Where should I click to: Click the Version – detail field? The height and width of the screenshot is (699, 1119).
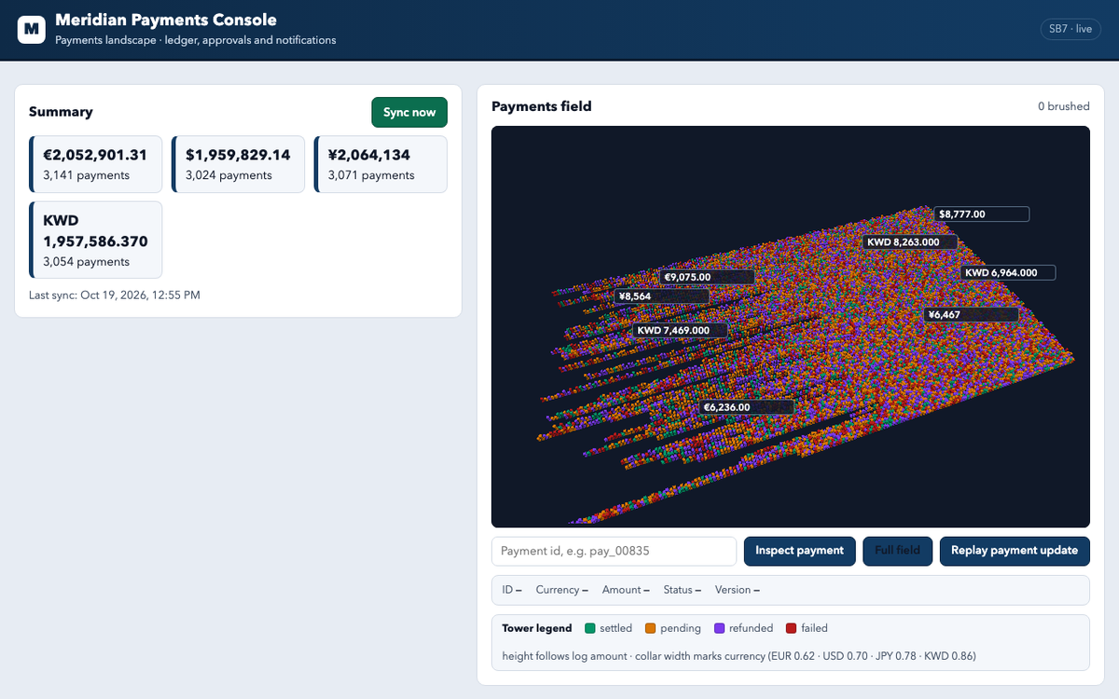coord(738,590)
